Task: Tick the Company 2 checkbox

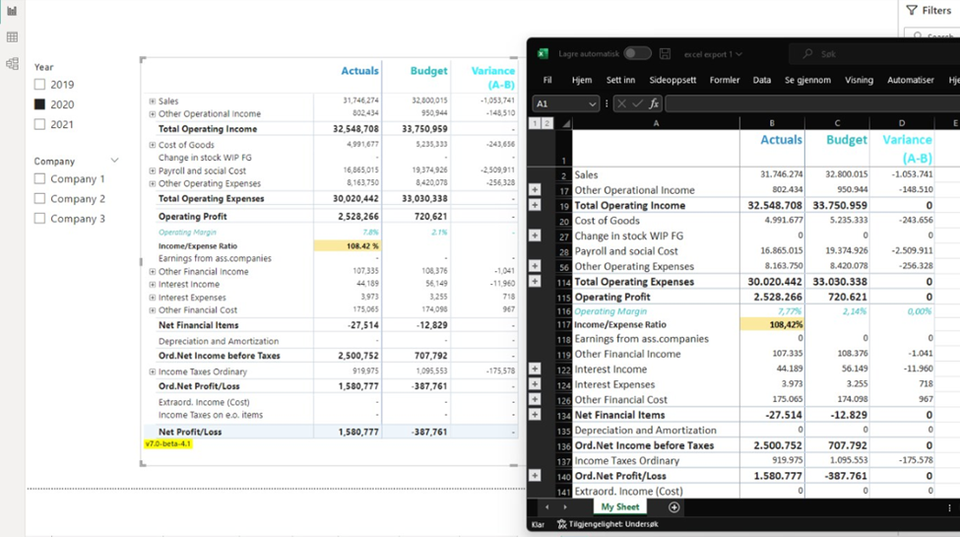Action: pos(39,199)
